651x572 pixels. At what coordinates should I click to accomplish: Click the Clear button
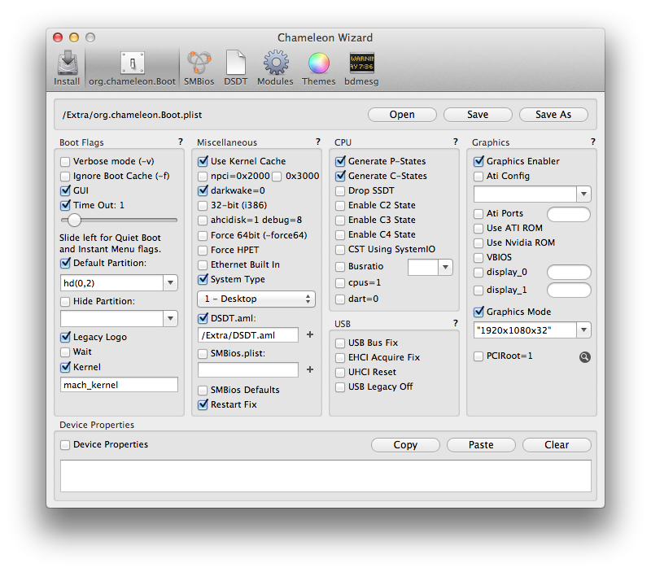pyautogui.click(x=557, y=445)
